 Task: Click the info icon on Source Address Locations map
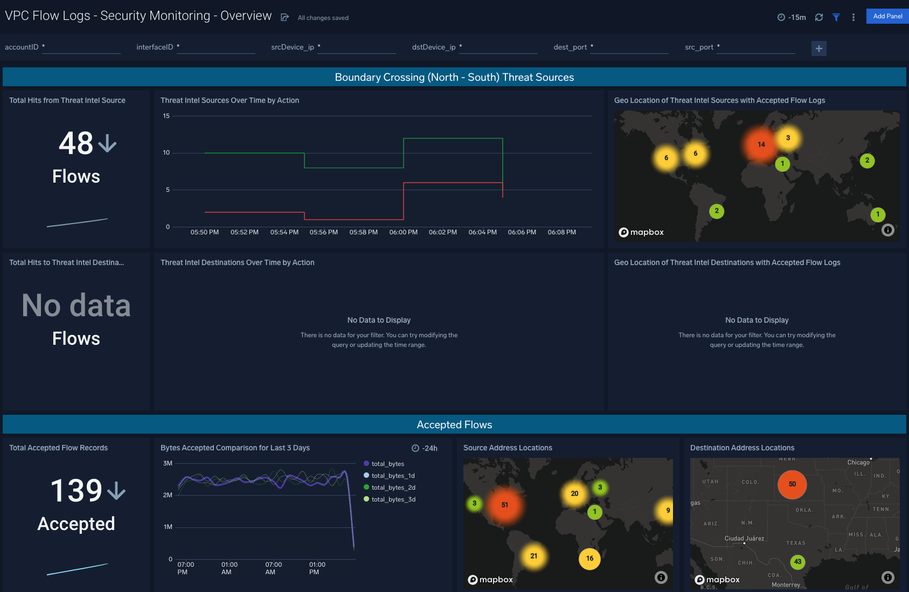[661, 577]
